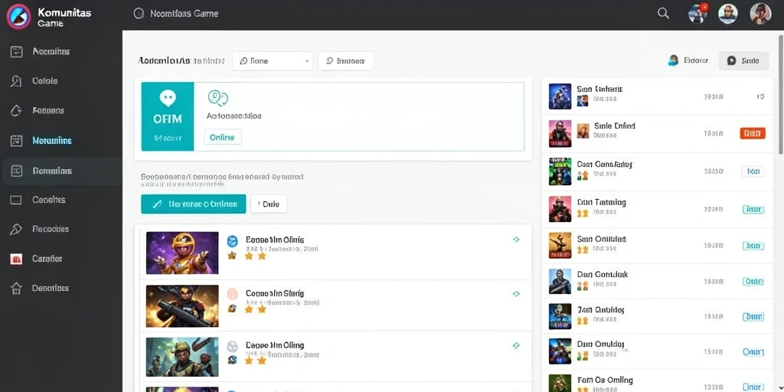Open the avatar with the red notification dot
This screenshot has width=784, height=392.
(698, 14)
